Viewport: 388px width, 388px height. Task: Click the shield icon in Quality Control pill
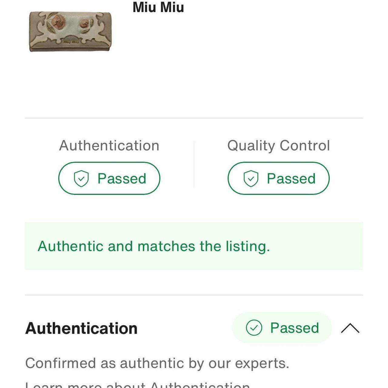pos(251,178)
